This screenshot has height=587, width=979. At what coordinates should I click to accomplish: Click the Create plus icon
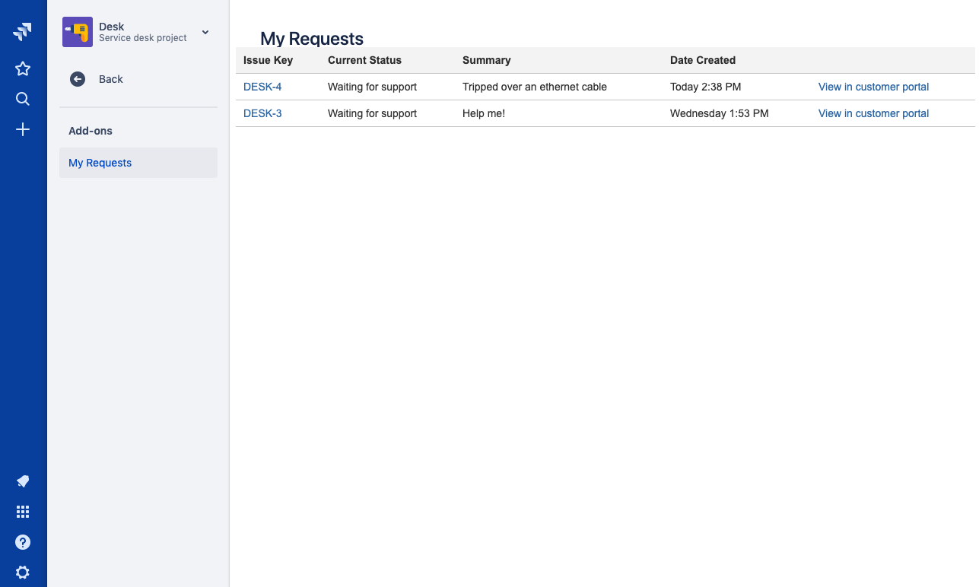click(22, 129)
